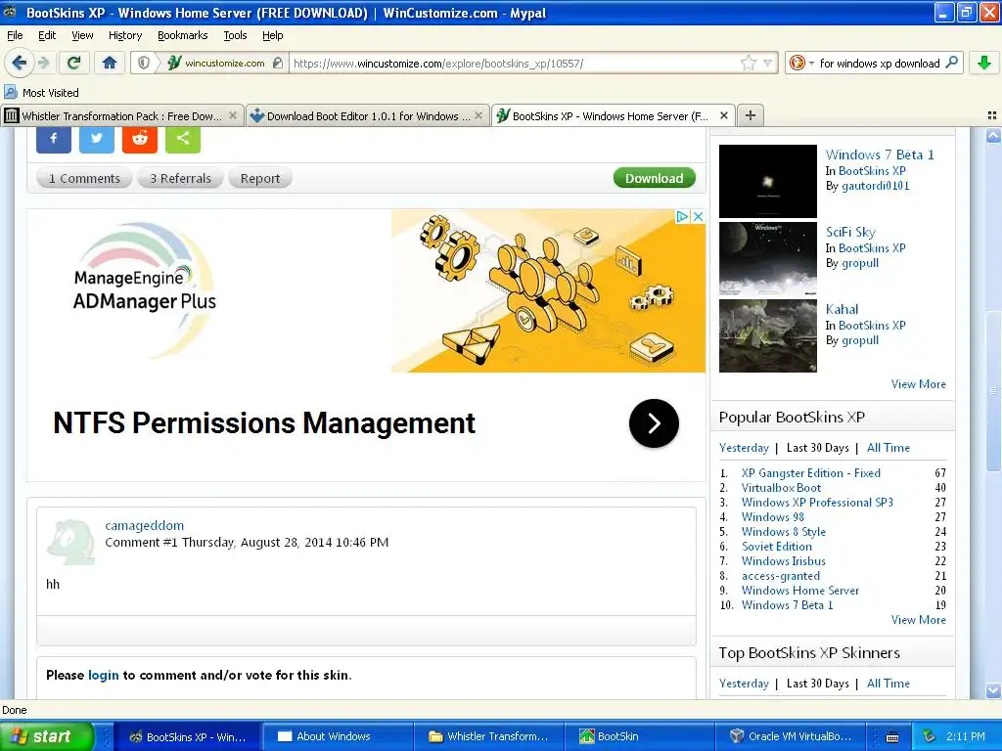This screenshot has height=751, width=1002.
Task: Open the Edit menu
Action: (x=47, y=36)
